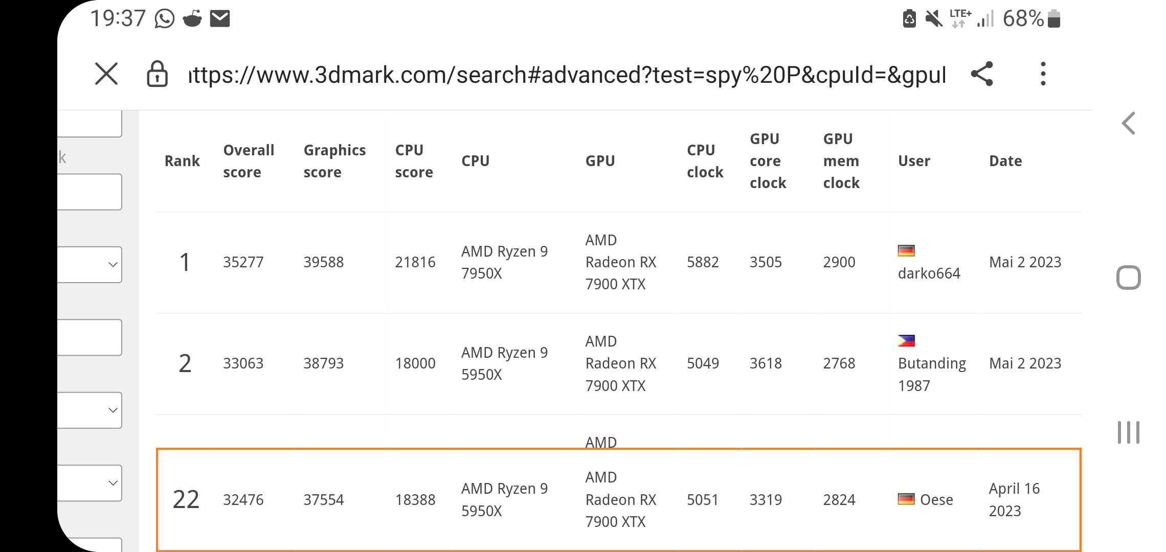Tap the filter input box between first two dropdowns
This screenshot has height=552, width=1166.
(x=89, y=337)
